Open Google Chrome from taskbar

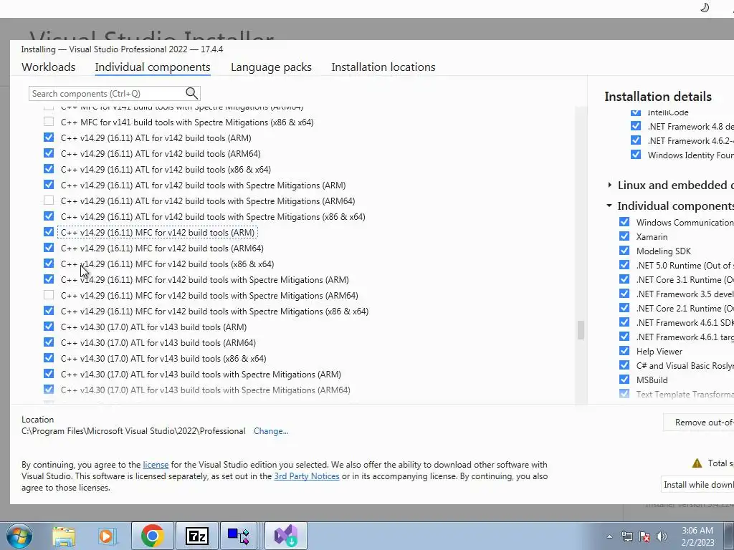click(x=152, y=536)
